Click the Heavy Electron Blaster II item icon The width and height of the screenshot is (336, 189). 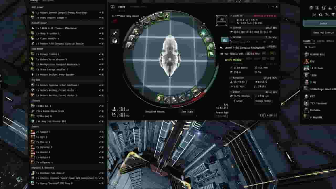[x=33, y=18]
